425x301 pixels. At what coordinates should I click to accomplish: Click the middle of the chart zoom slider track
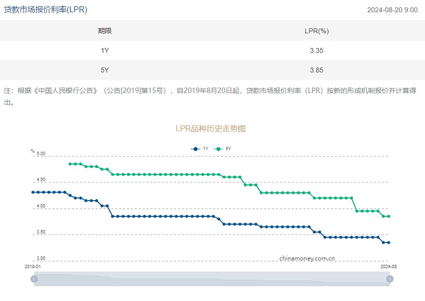tap(212, 279)
